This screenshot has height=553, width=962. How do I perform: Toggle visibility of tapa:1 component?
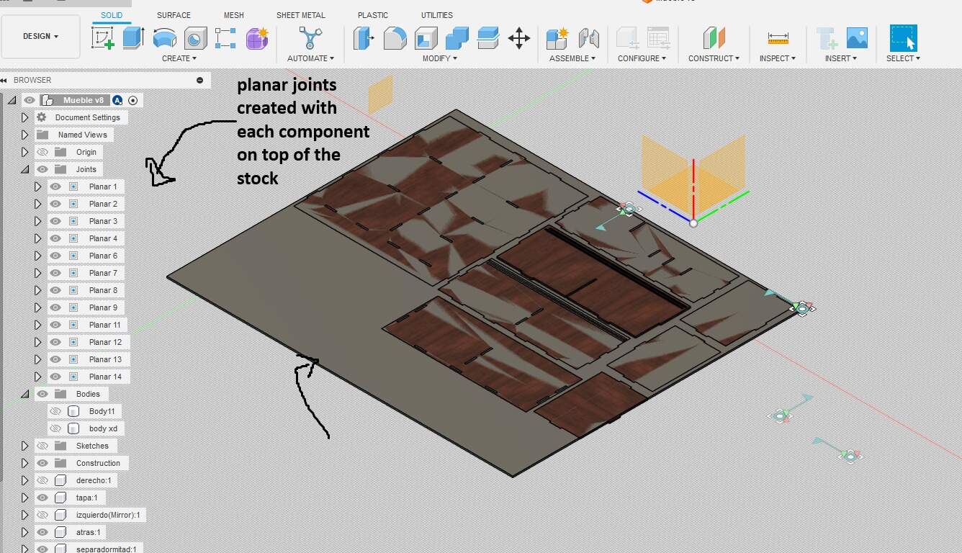point(42,498)
